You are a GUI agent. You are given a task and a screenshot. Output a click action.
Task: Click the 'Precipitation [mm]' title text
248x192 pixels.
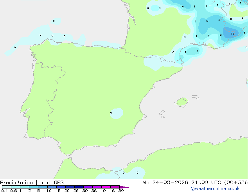tap(25, 183)
